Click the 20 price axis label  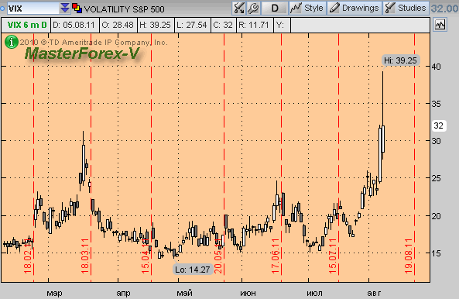437,216
